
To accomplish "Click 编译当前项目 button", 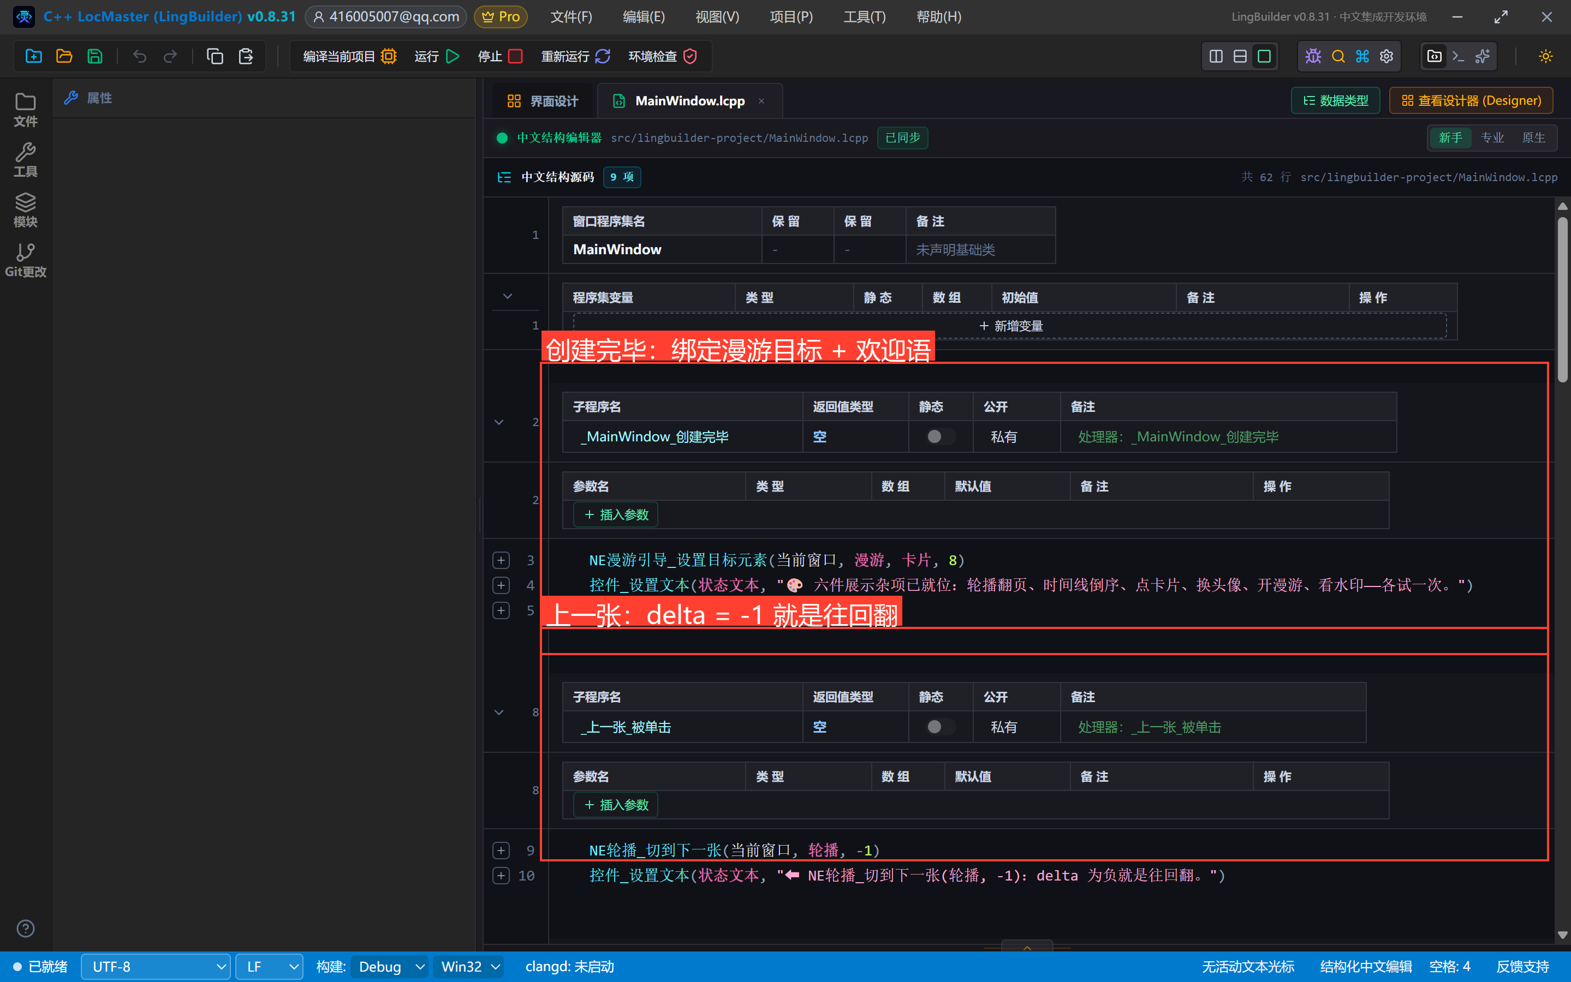I will click(349, 57).
